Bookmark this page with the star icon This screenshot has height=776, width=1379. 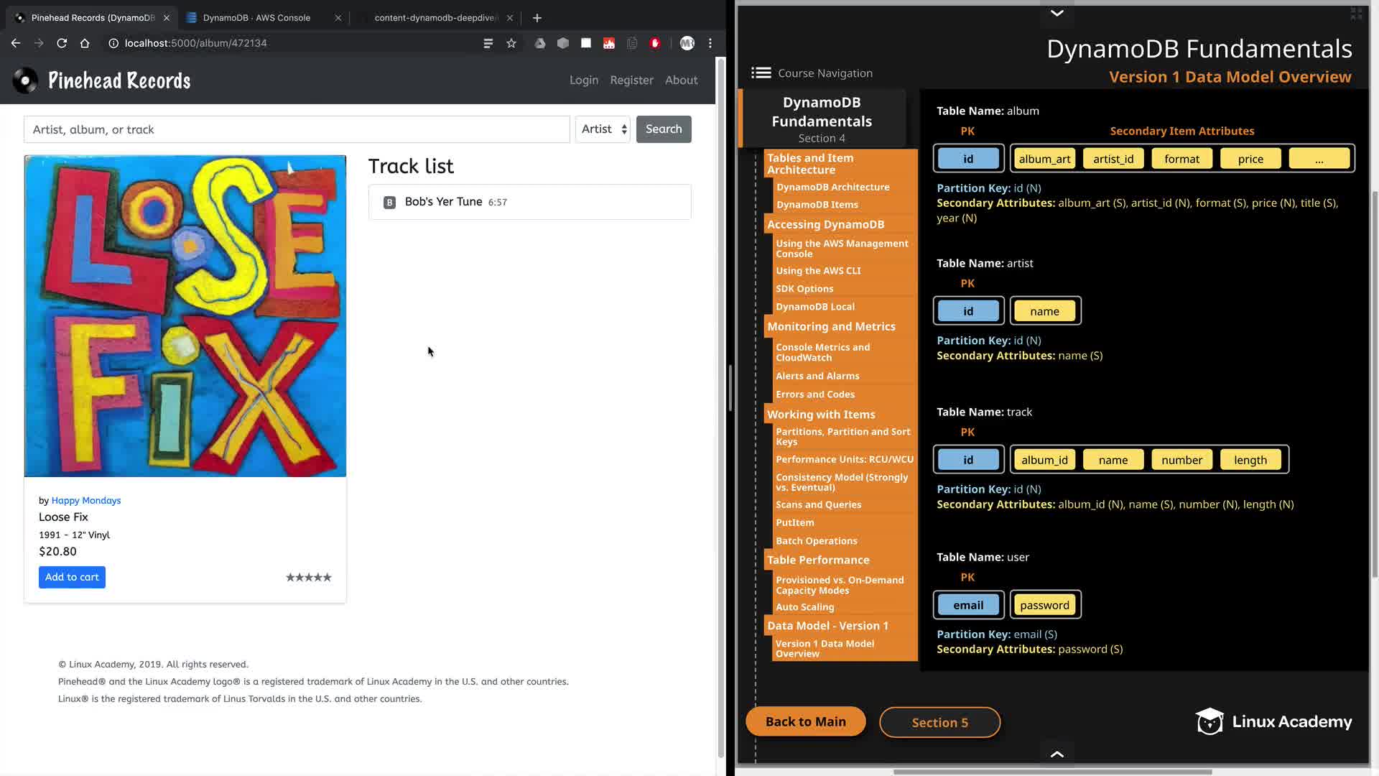point(511,43)
